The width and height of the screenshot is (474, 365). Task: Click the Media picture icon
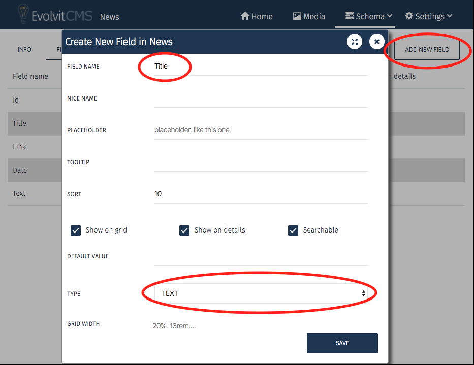(x=297, y=16)
